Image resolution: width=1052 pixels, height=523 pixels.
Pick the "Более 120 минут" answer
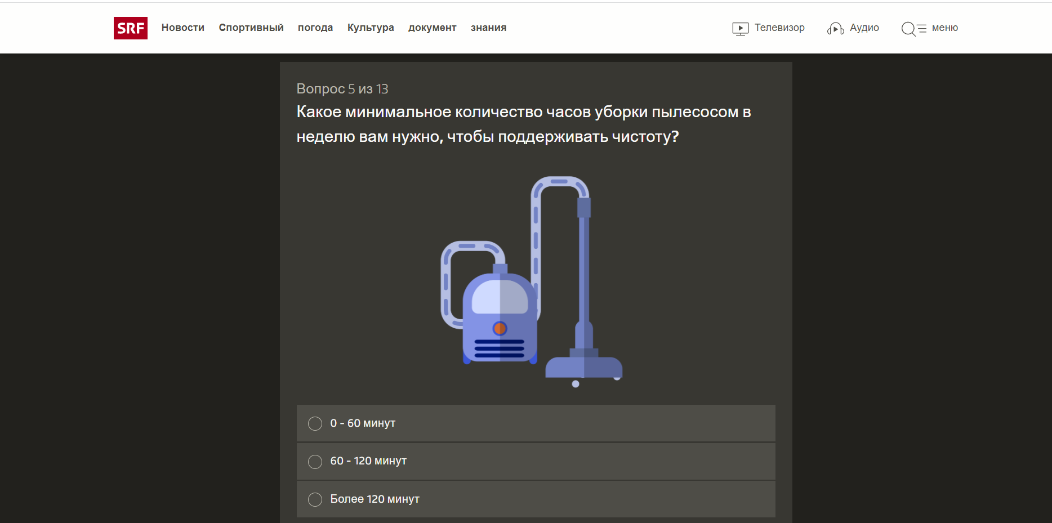pos(315,499)
